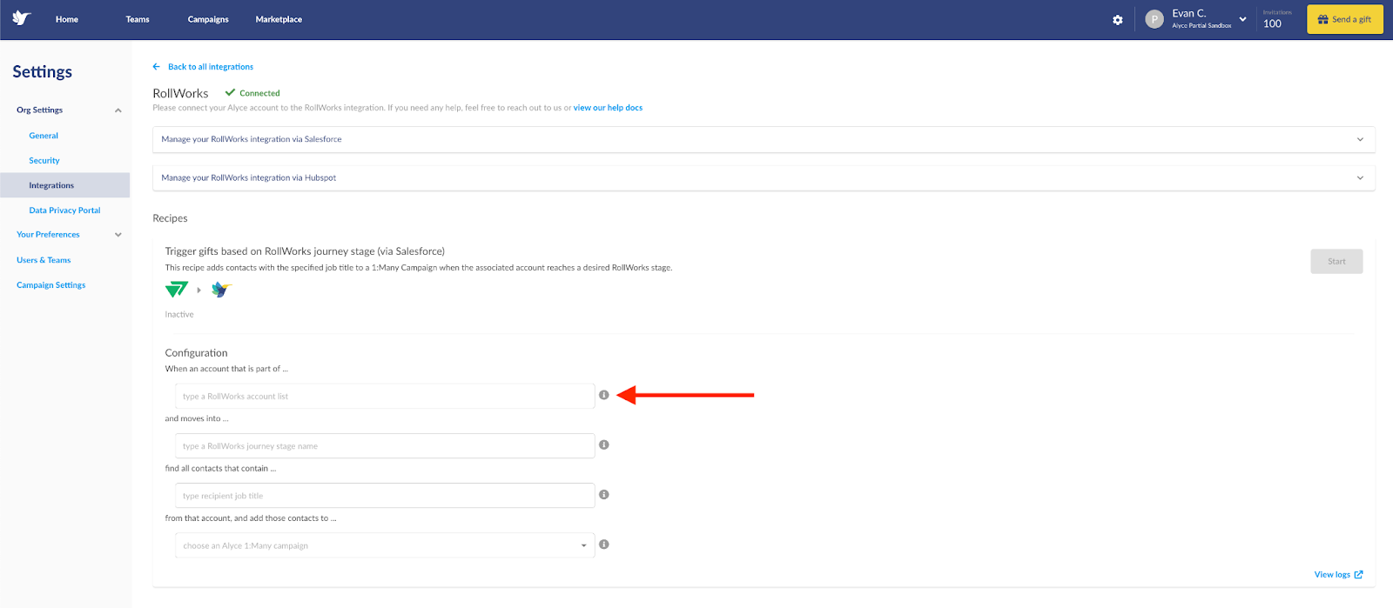Open the settings gear icon in header
Viewport: 1393px width, 608px height.
coord(1118,20)
